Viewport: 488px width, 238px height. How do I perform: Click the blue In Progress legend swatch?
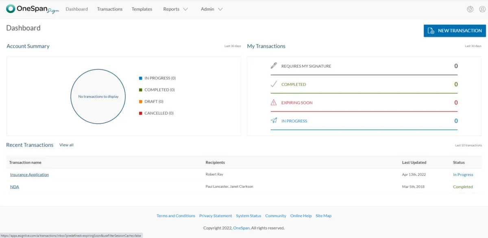[x=141, y=78]
